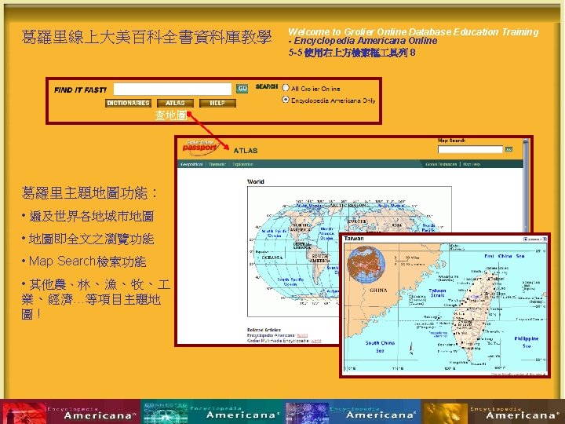565x424 pixels.
Task: Open the ATLAS button
Action: tap(175, 103)
